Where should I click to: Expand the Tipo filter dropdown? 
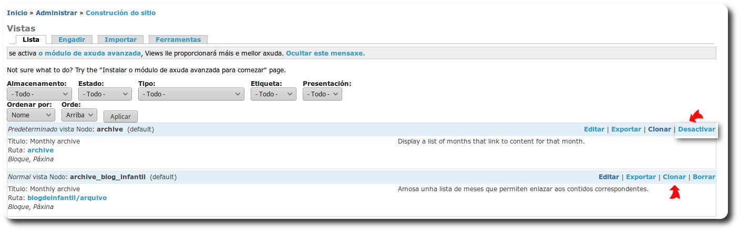point(191,94)
